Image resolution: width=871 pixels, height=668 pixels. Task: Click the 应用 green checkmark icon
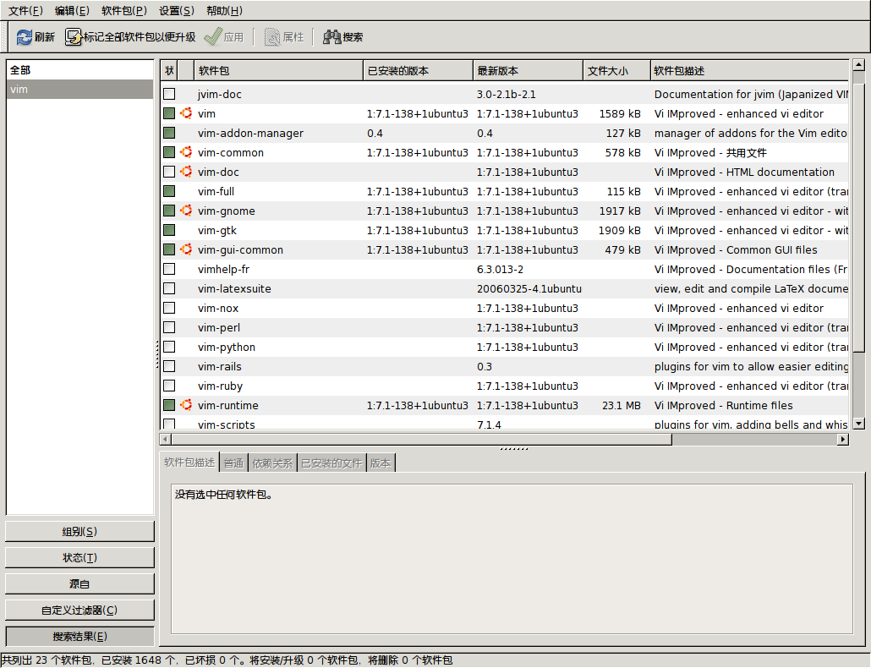213,37
